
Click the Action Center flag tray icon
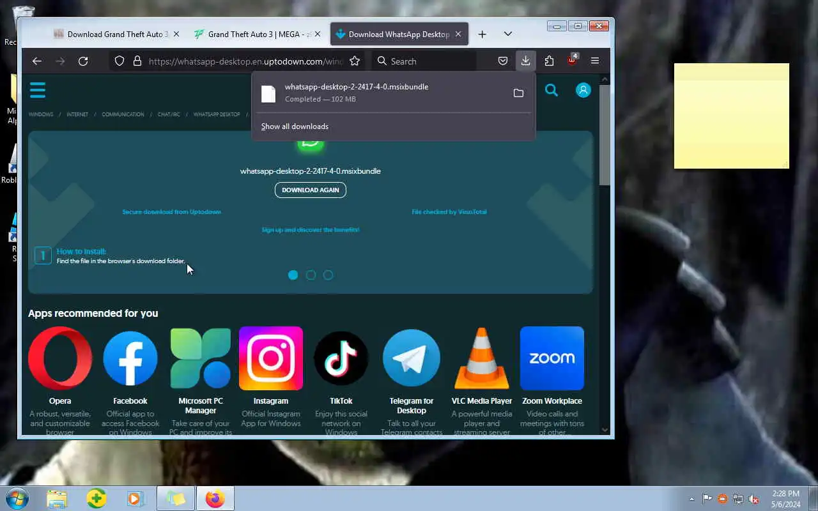coord(707,499)
